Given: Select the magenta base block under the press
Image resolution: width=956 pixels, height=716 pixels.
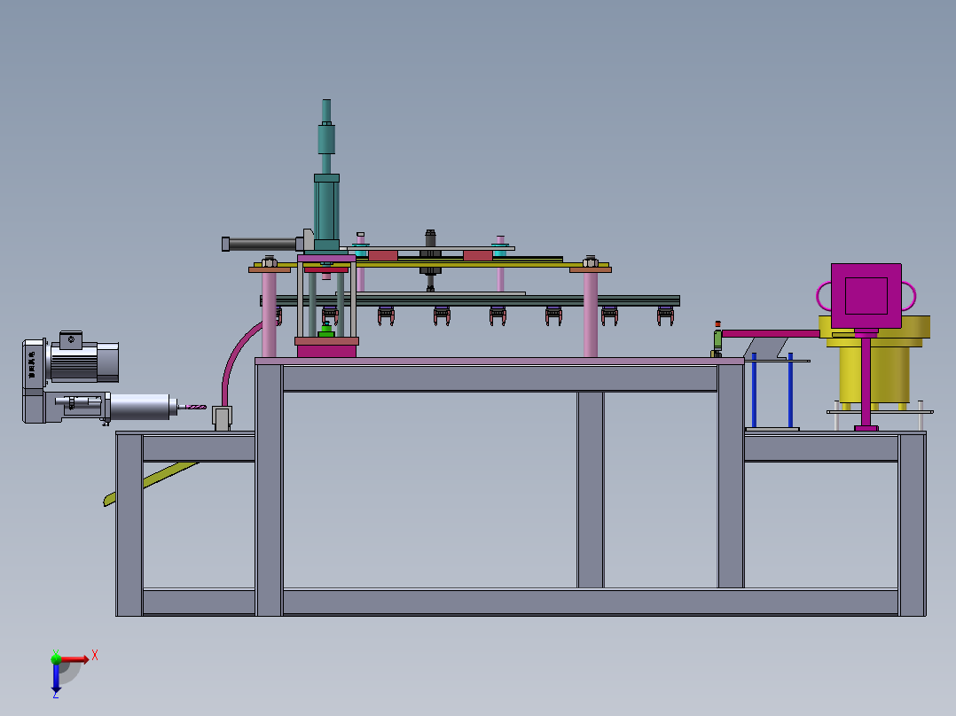Looking at the screenshot, I should coord(326,351).
